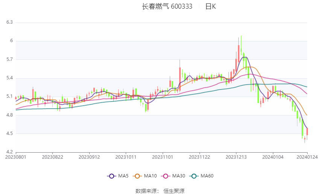Click the x-axis date 20230822
320x194 pixels.
(52, 157)
